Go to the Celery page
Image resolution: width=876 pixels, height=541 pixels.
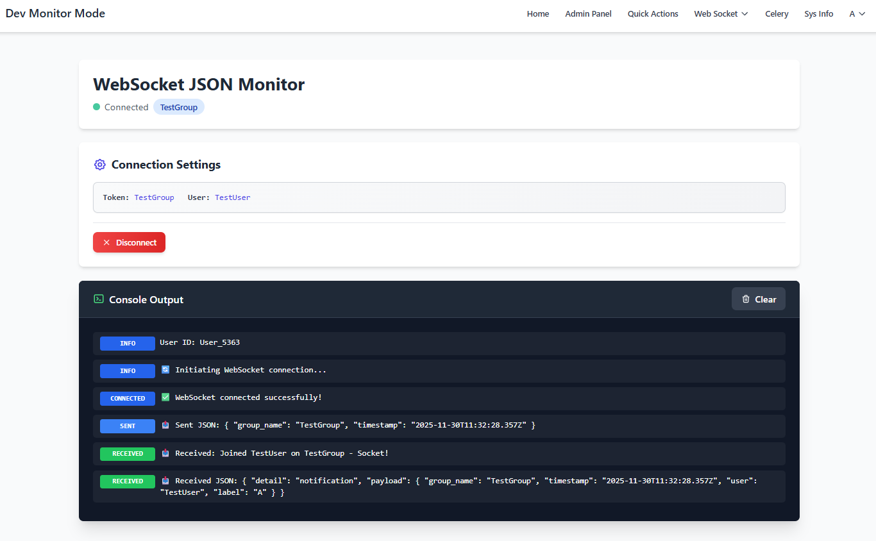[777, 13]
